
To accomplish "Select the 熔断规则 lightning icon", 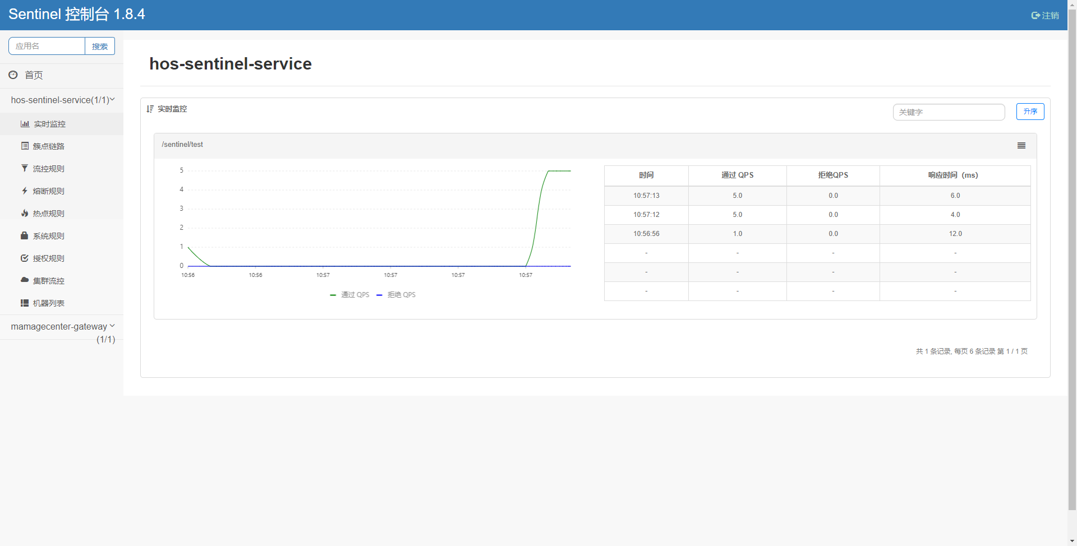I will coord(25,191).
